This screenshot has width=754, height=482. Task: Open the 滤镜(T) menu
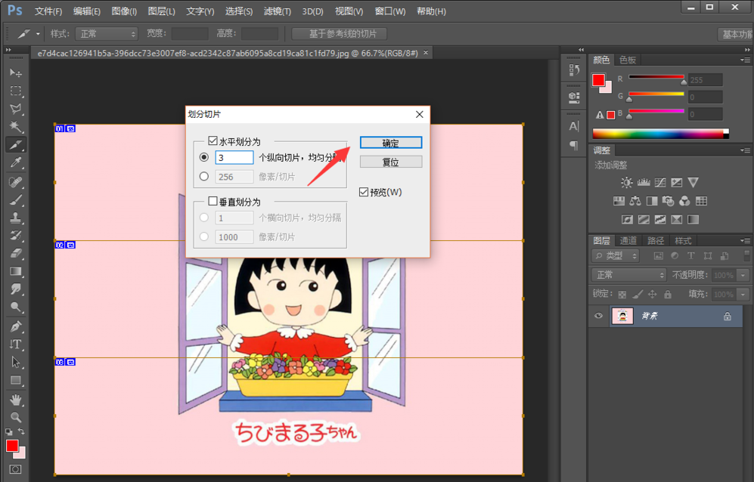276,11
